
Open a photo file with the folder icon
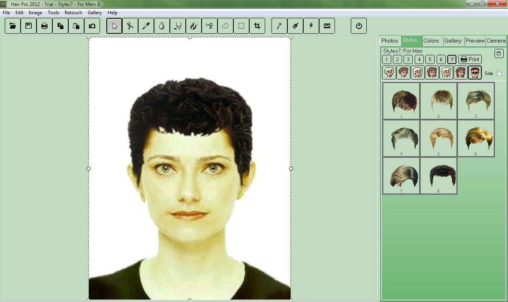pyautogui.click(x=13, y=26)
